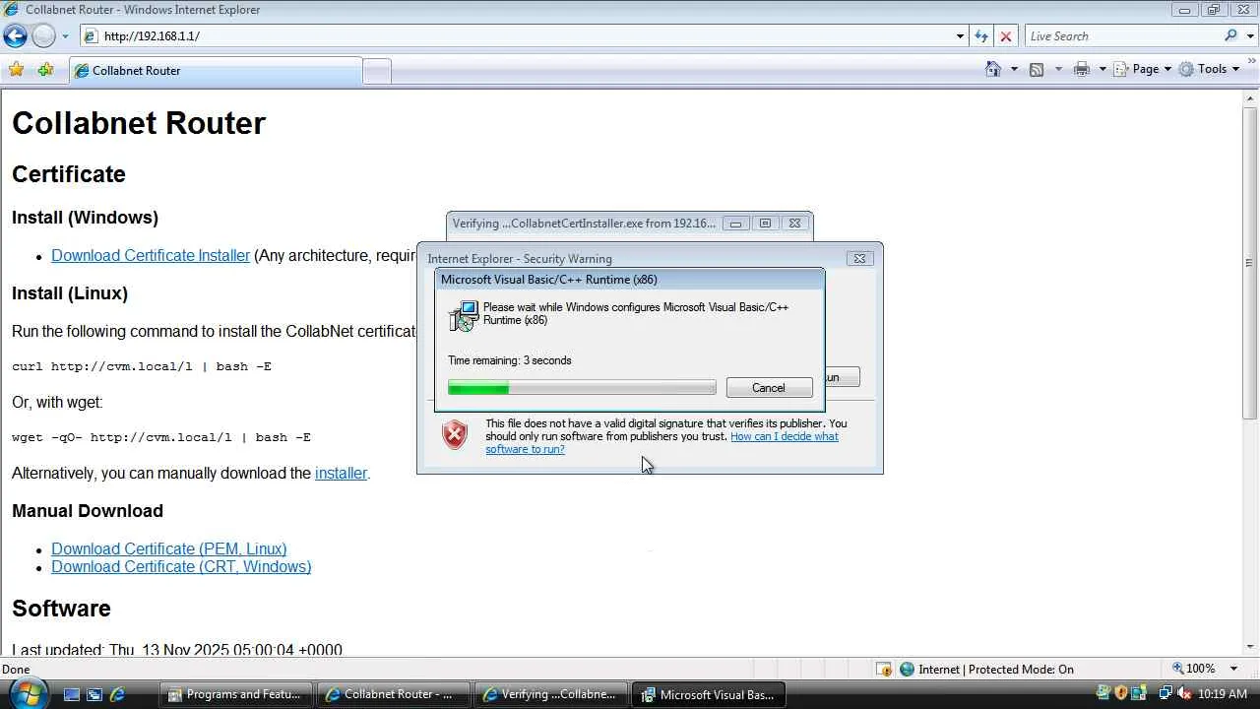
Task: Open the recent pages dropdown arrow
Action: [65, 36]
